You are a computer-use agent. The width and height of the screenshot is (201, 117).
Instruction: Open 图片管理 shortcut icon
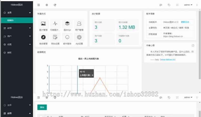[x=43, y=23]
